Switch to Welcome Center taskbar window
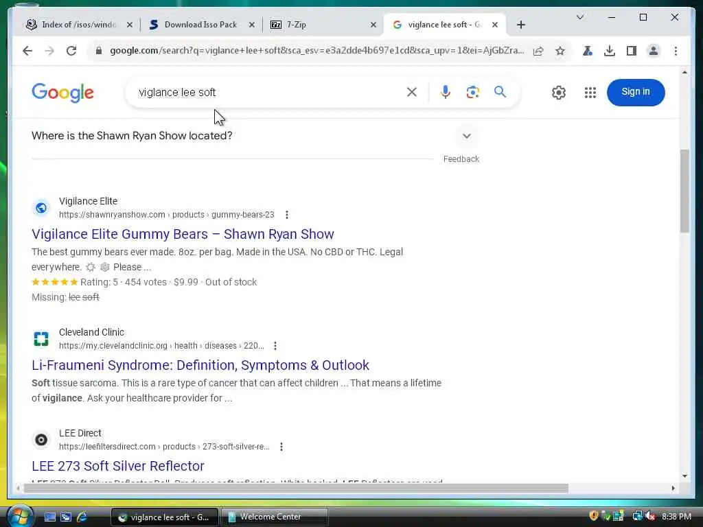Screen dimensions: 703x527 pyautogui.click(x=275, y=517)
